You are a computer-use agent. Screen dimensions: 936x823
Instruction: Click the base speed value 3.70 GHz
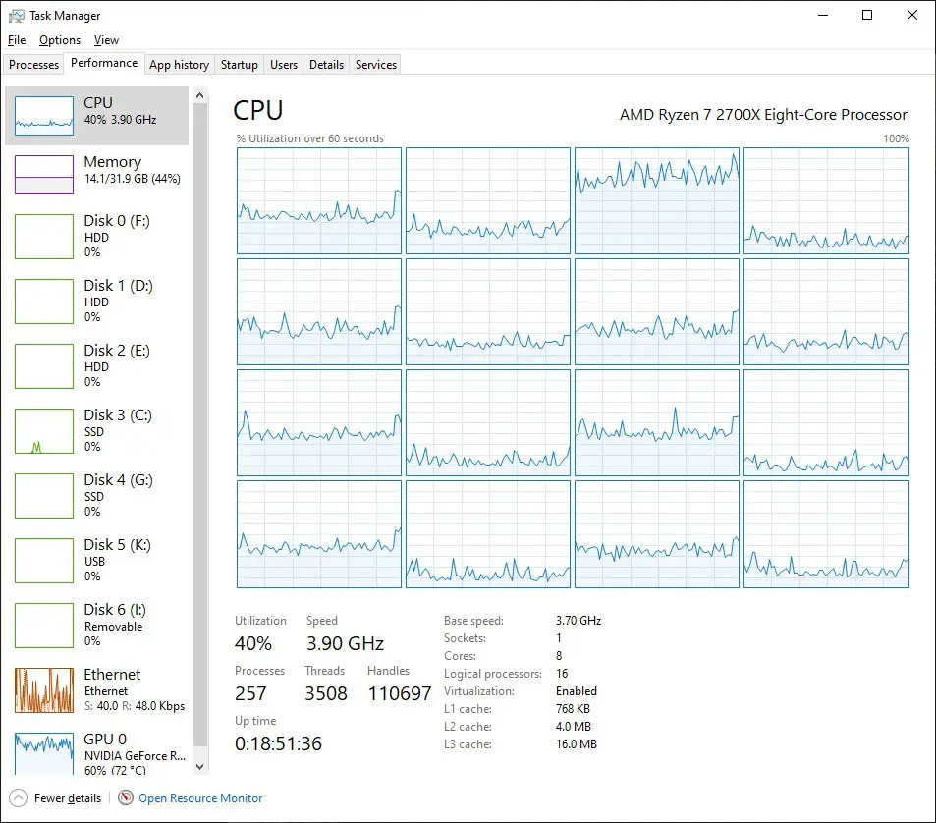point(578,621)
